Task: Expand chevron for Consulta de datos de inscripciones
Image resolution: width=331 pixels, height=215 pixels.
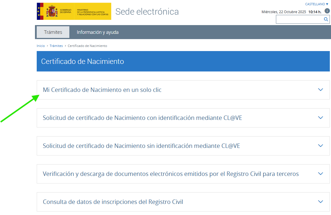Action: pyautogui.click(x=321, y=202)
